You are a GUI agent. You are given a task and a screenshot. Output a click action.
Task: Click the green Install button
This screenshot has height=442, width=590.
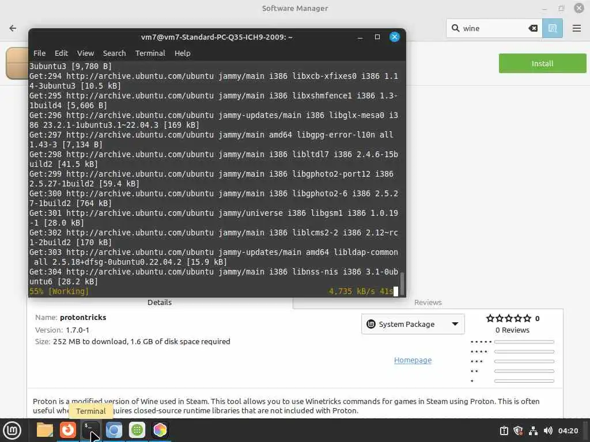pos(542,63)
